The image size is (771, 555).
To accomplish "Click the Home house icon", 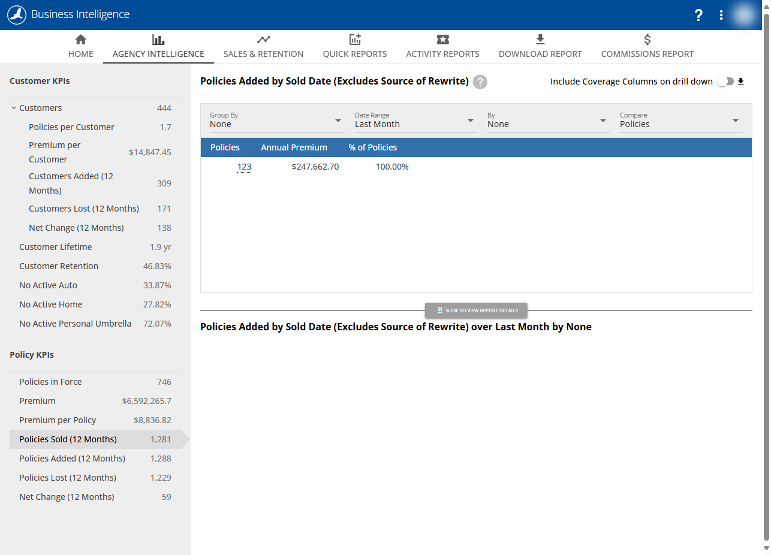I will [x=80, y=40].
